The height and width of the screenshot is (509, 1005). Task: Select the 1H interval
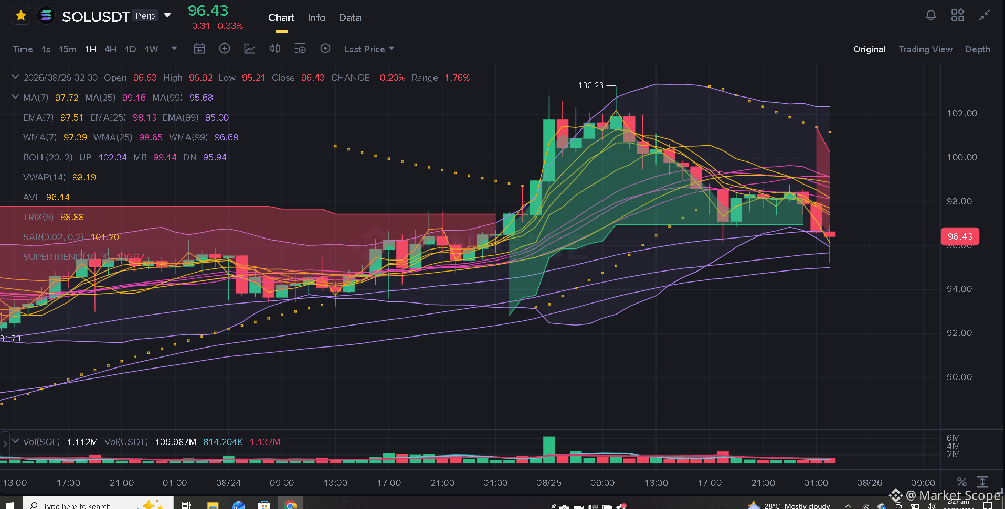[91, 49]
